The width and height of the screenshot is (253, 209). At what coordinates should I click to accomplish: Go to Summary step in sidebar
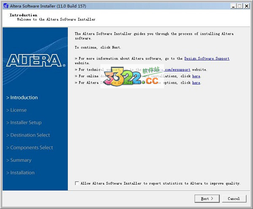click(x=19, y=160)
